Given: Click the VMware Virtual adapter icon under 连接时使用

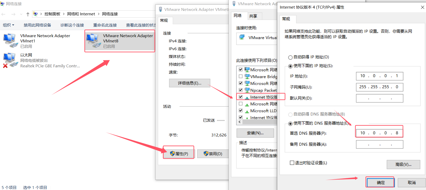Looking at the screenshot, I should click(242, 37).
